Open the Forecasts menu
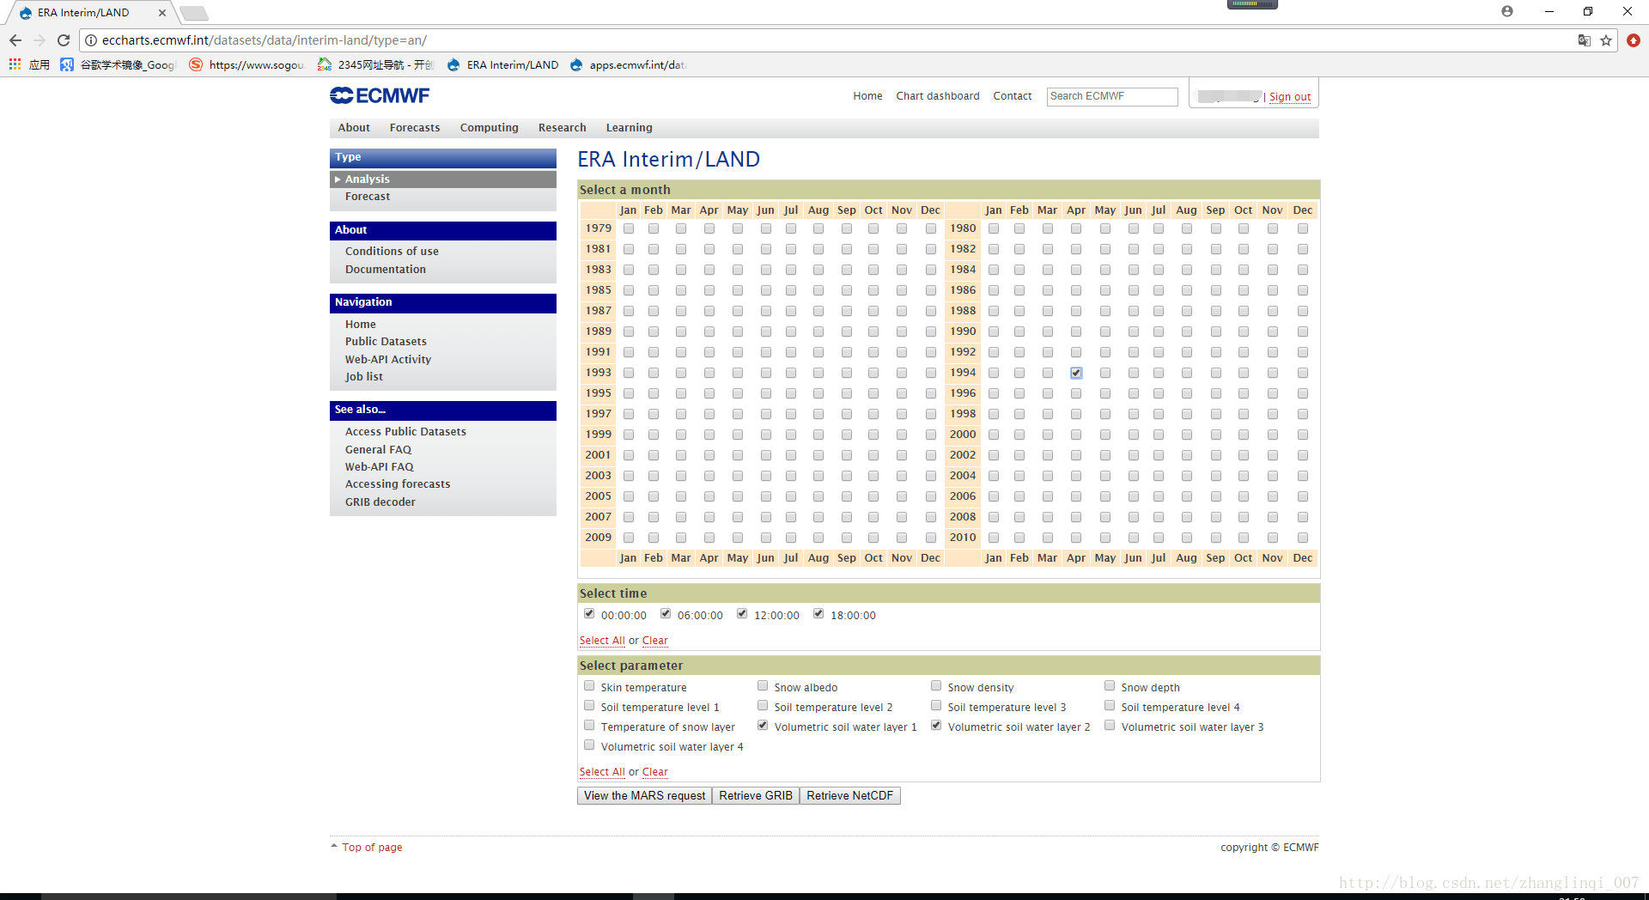Viewport: 1649px width, 900px height. [415, 128]
